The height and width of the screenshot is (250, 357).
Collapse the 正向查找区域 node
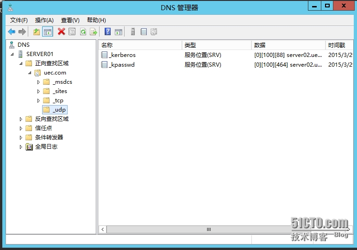[21, 63]
